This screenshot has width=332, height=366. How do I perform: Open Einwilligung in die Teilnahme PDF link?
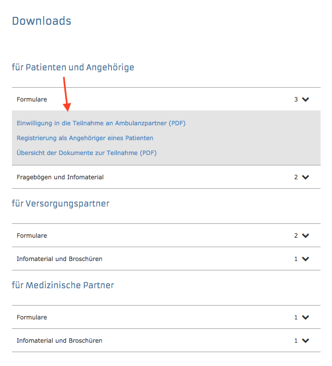[x=101, y=123]
